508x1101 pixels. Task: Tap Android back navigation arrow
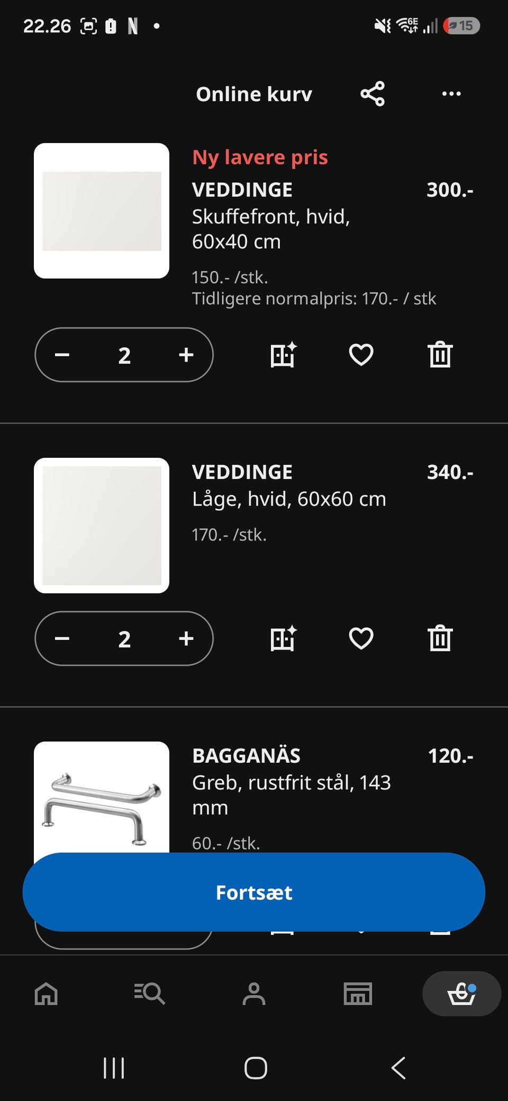[x=398, y=1068]
